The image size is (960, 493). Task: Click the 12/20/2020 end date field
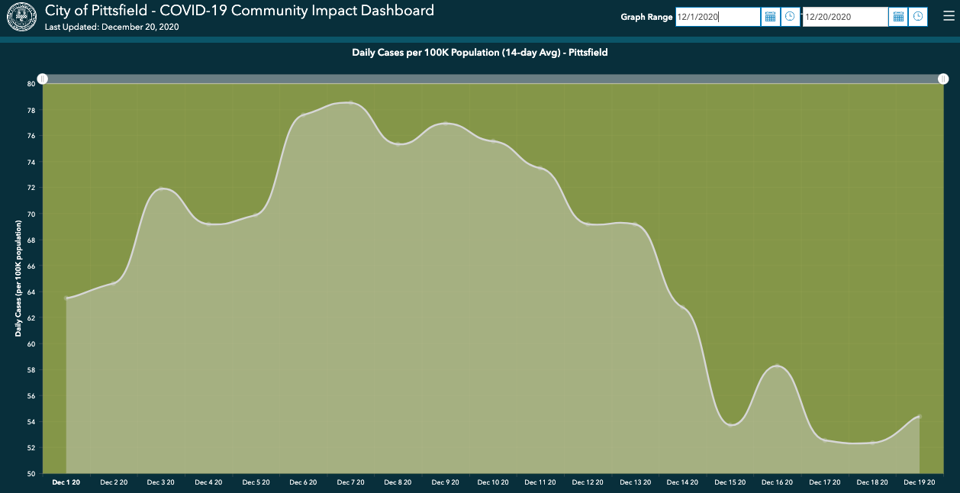click(845, 17)
